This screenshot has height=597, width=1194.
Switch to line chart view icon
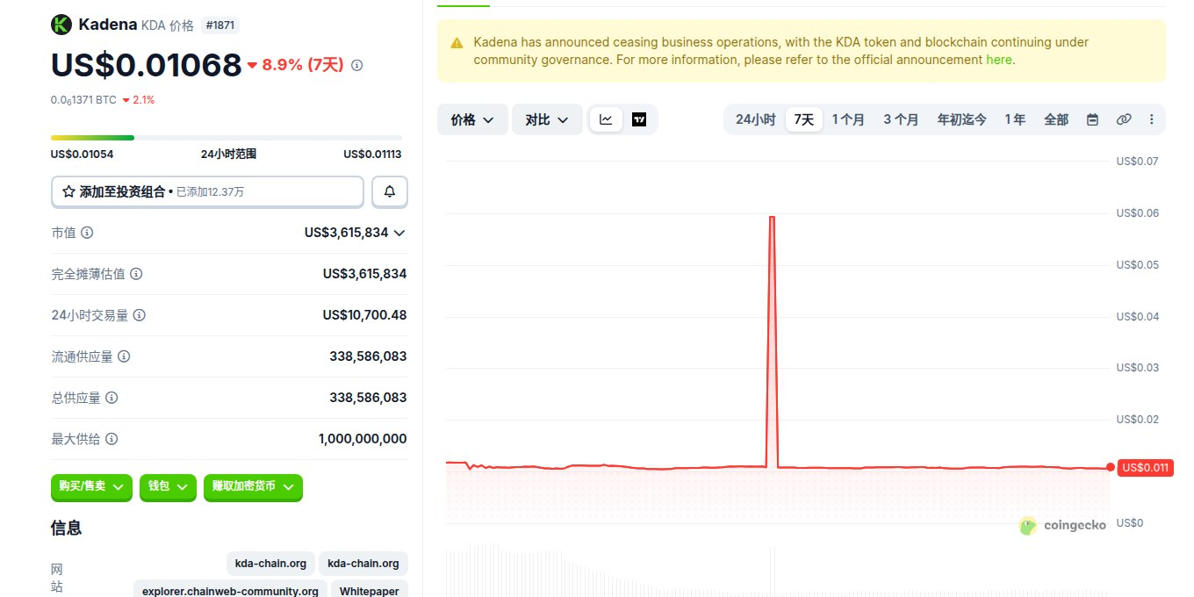(606, 119)
